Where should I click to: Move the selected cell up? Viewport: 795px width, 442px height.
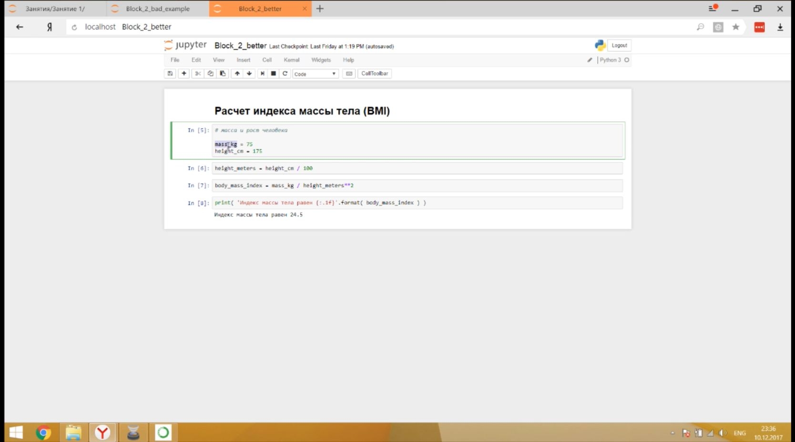coord(237,73)
